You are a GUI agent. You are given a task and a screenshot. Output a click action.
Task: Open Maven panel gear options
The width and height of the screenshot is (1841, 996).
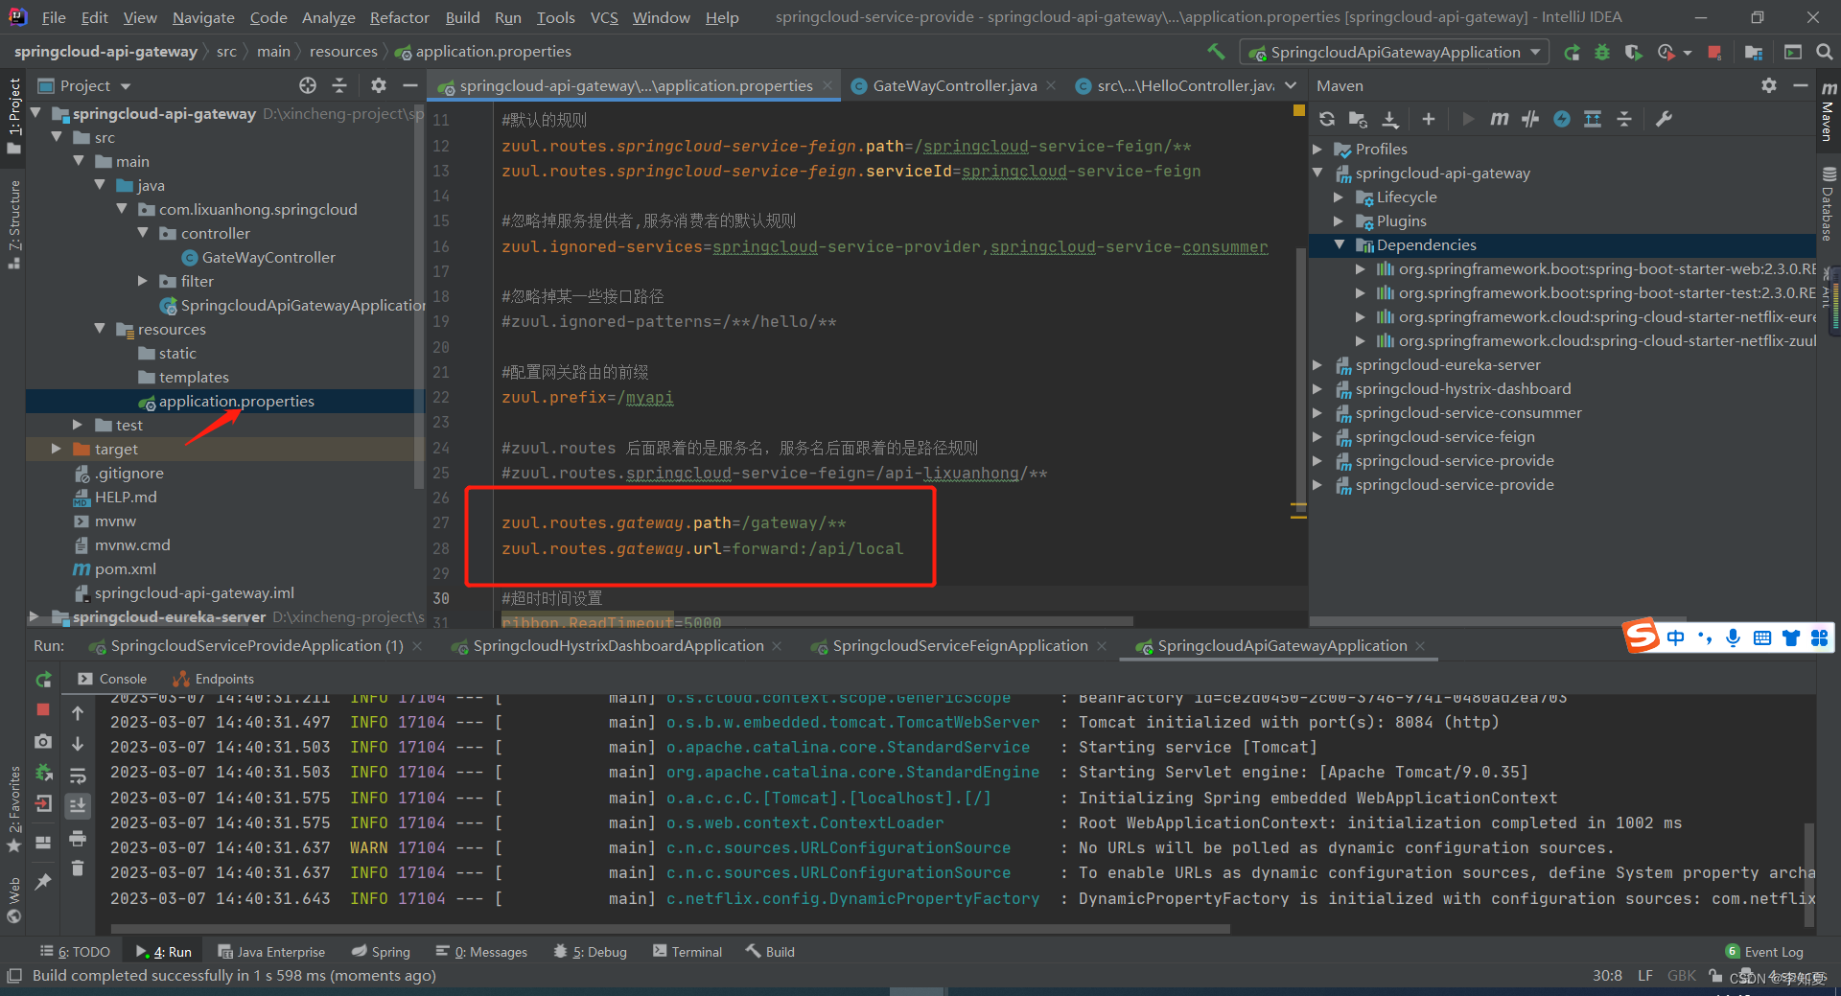click(x=1769, y=85)
